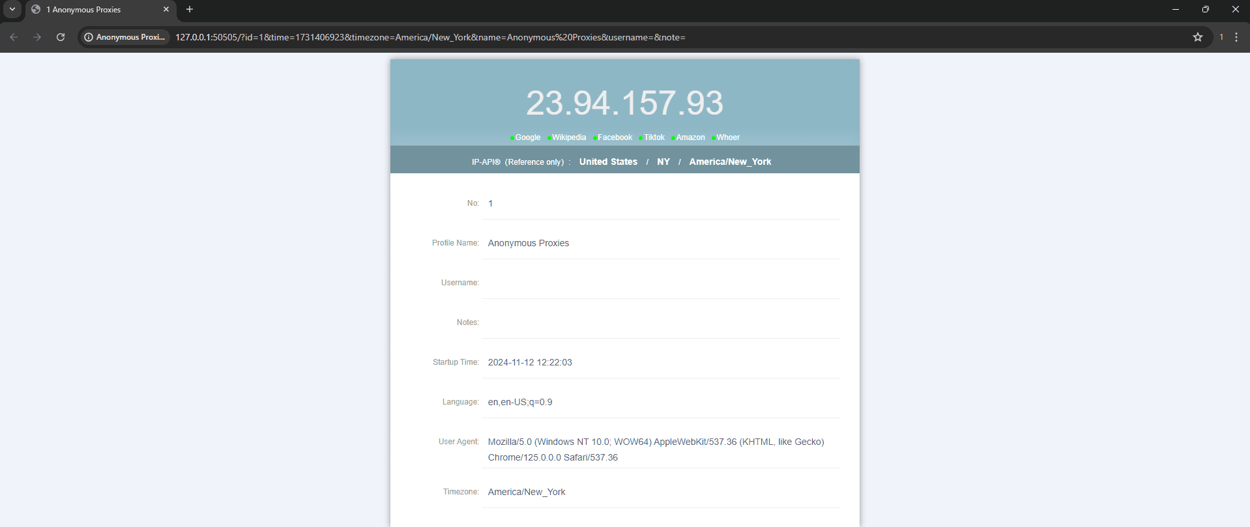Click the profile name 'Anonymous Proxies' value

(529, 243)
